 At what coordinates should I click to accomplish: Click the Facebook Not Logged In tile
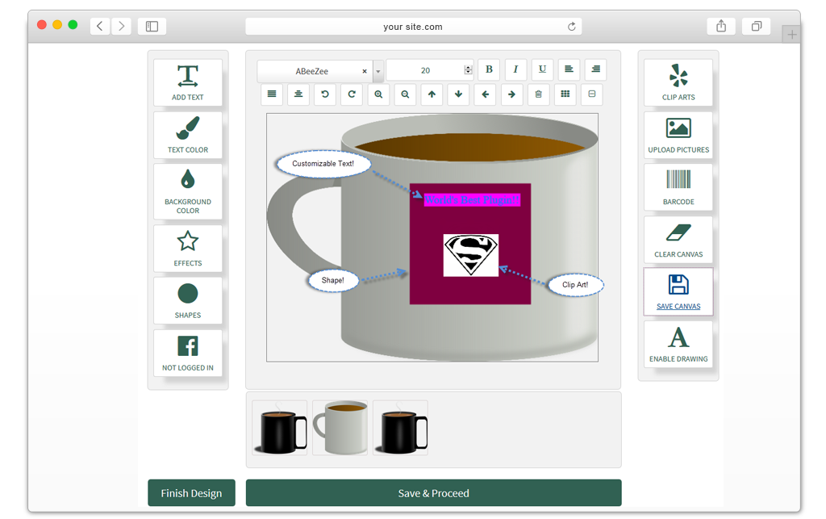point(187,353)
